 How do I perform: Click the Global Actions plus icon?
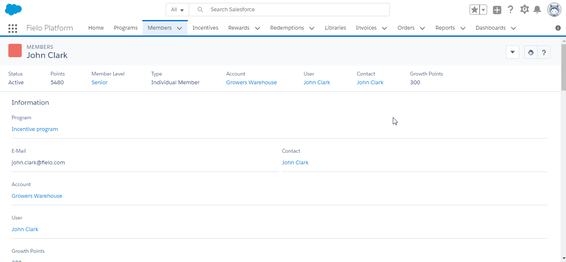[x=497, y=10]
